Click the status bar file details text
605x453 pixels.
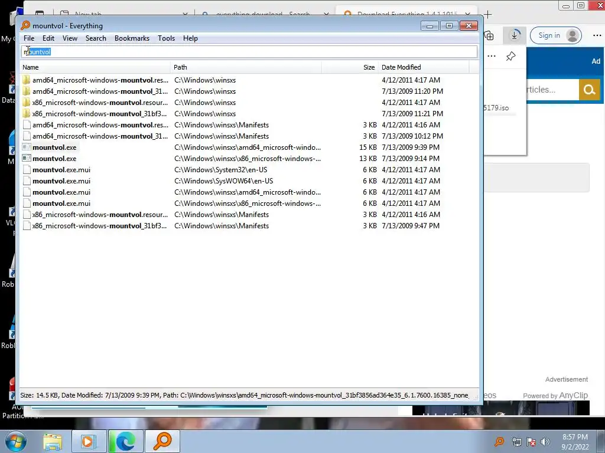(244, 395)
